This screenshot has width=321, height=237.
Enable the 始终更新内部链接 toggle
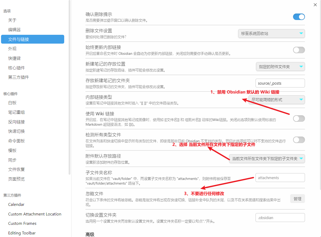click(x=299, y=50)
